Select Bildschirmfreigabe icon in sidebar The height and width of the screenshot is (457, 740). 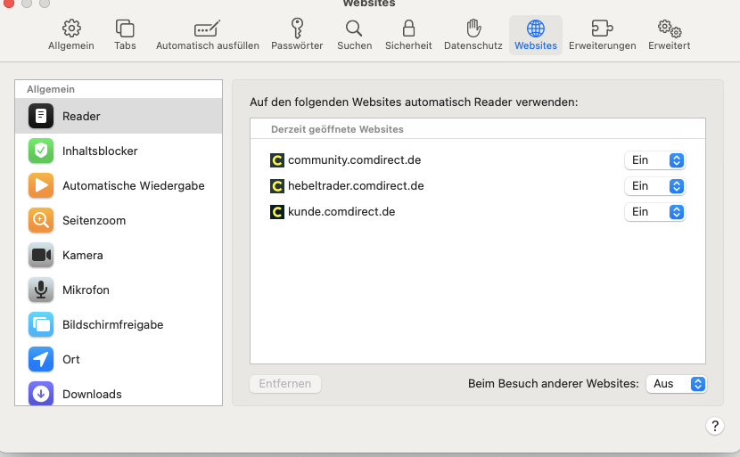(41, 324)
